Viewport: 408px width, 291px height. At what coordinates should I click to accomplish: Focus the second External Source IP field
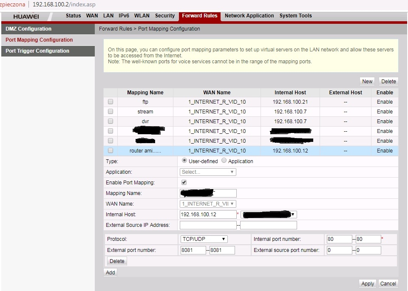269,225
